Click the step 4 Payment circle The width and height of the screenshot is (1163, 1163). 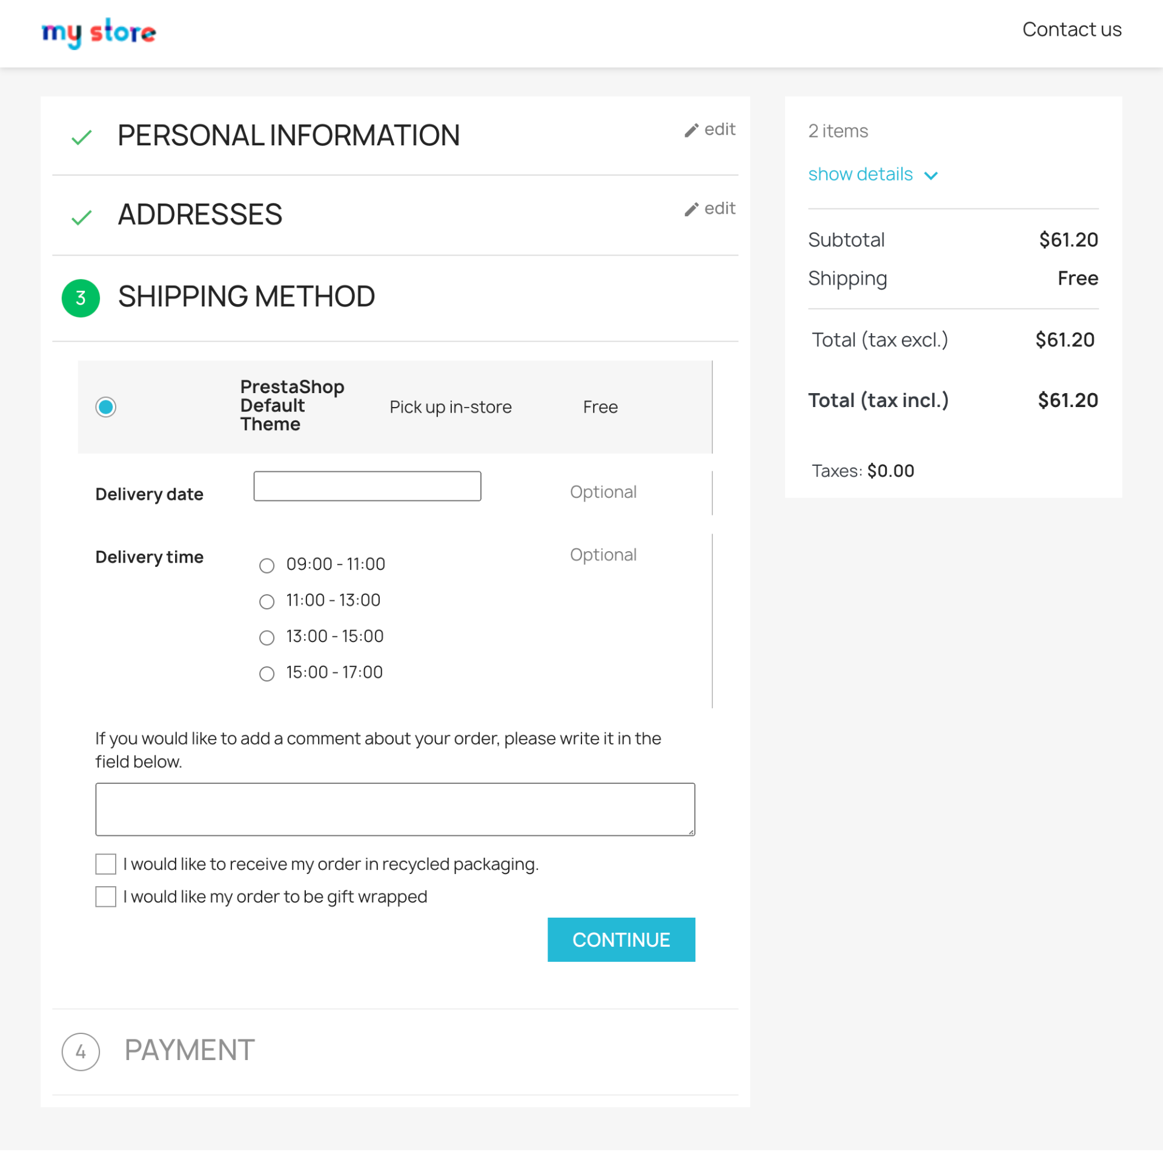[81, 1052]
